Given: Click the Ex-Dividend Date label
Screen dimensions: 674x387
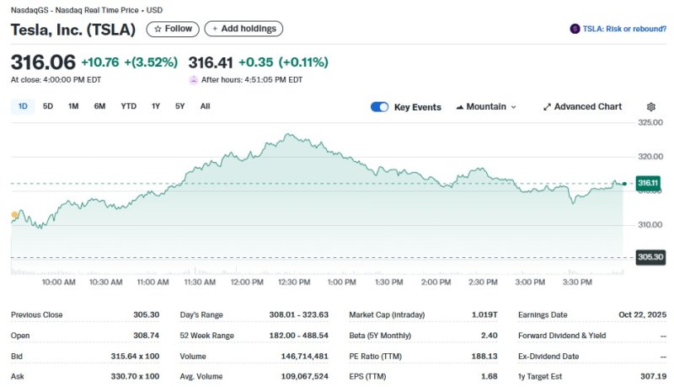Looking at the screenshot, I should click(548, 356).
